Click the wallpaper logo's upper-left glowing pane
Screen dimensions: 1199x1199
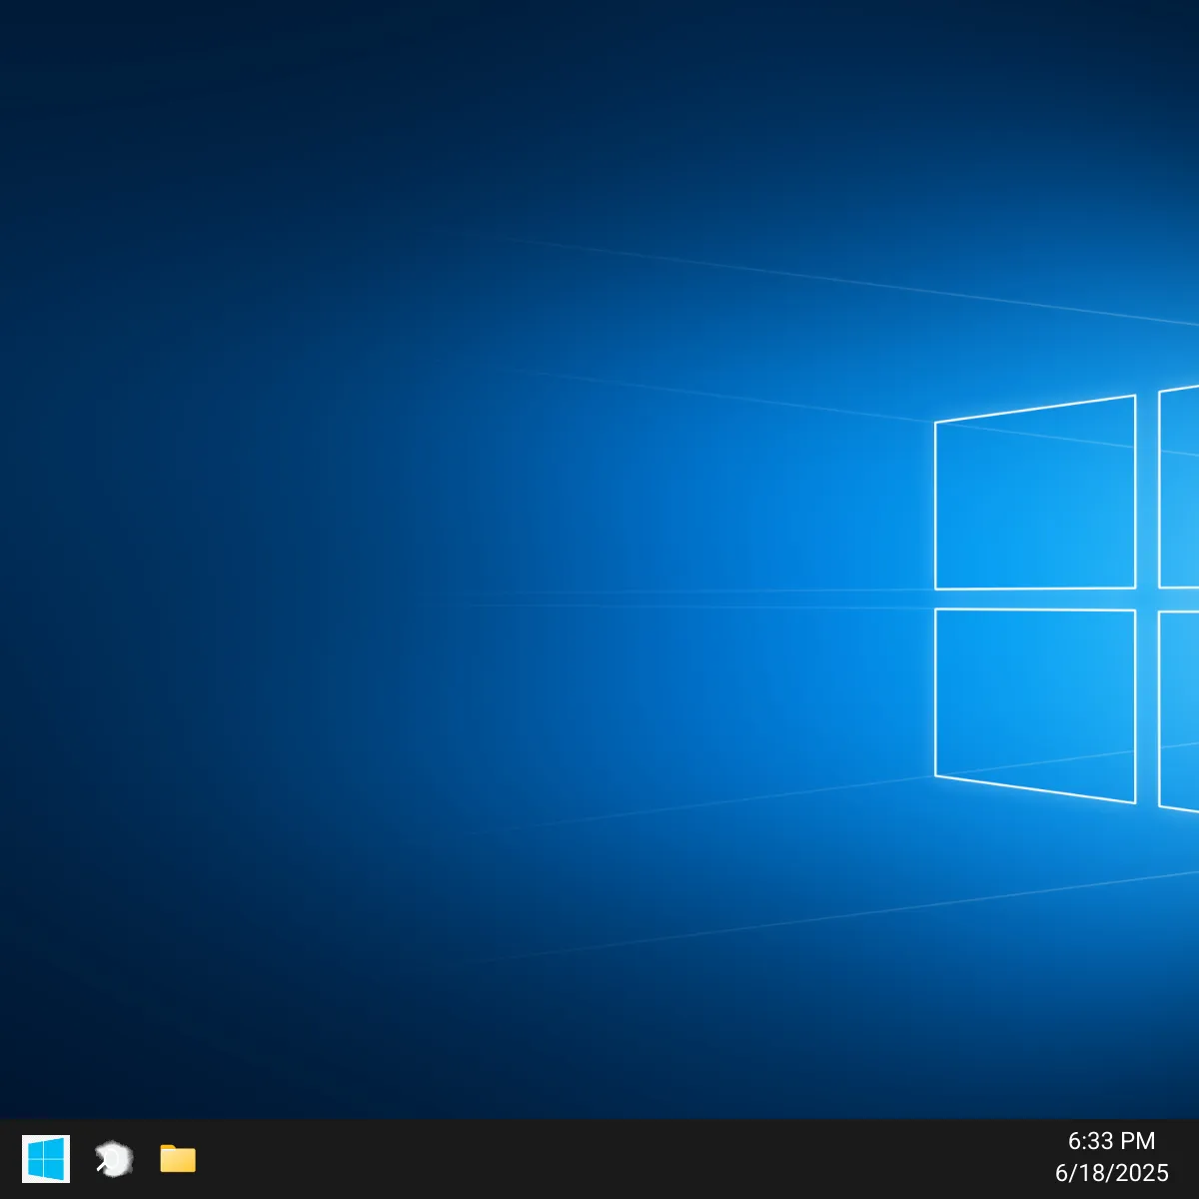click(1035, 496)
